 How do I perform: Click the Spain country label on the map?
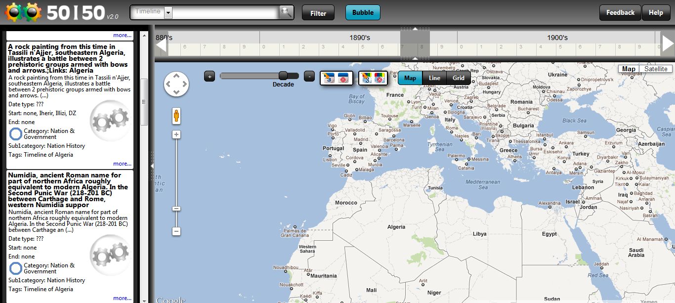pos(360,150)
